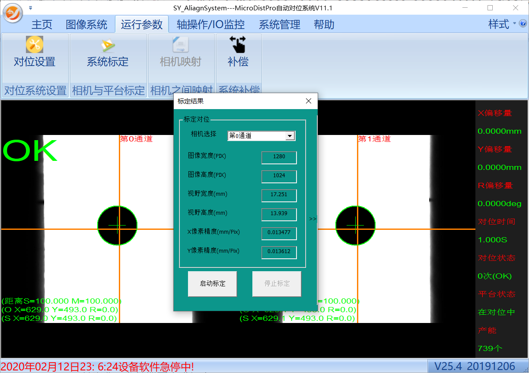Viewport: 529px width, 373px height.
Task: Close the 标定结果 dialog
Action: point(309,101)
